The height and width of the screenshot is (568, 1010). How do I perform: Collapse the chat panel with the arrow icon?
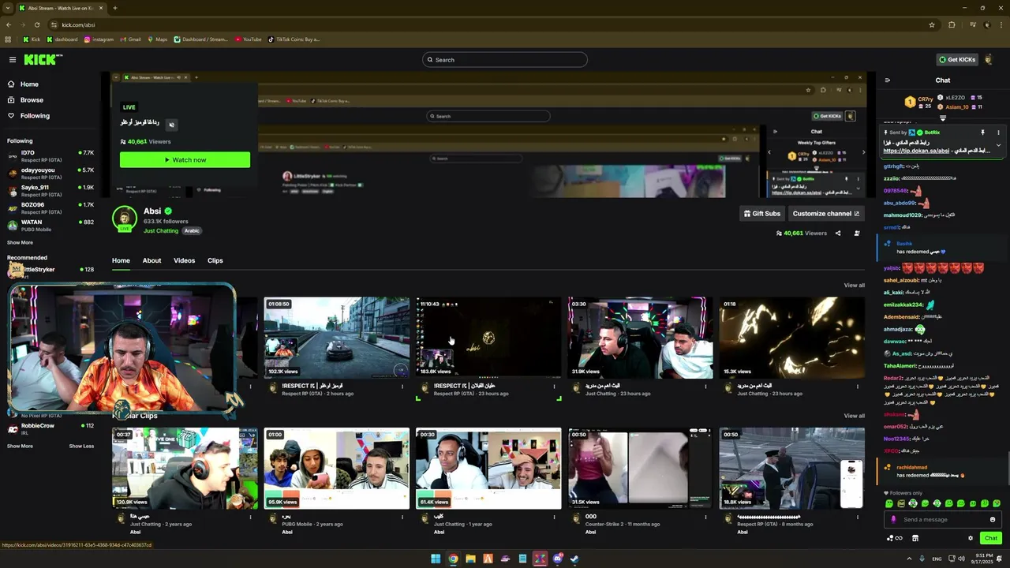pyautogui.click(x=888, y=80)
